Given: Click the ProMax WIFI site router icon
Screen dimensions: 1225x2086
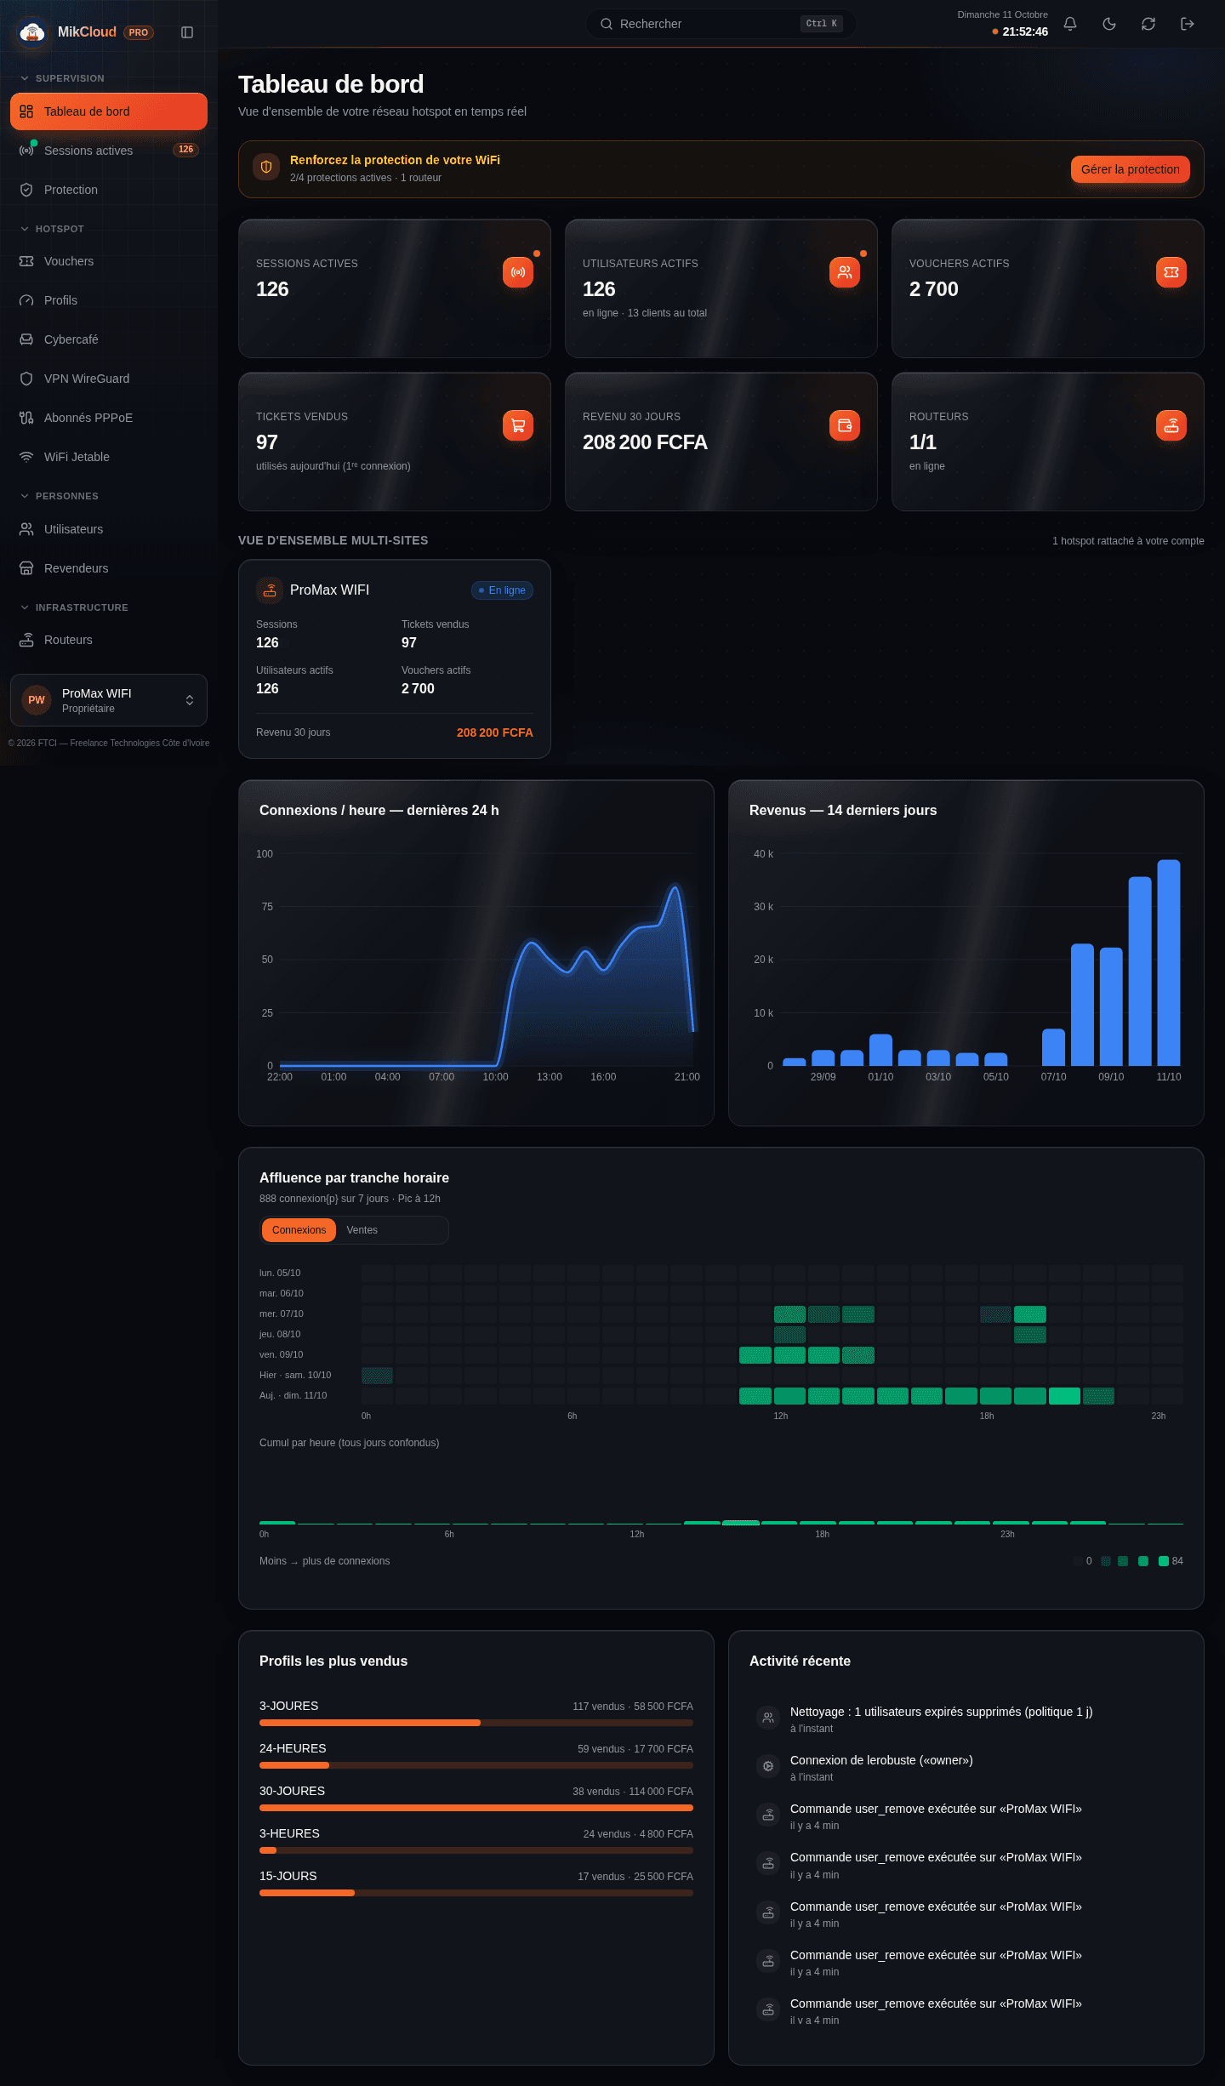Looking at the screenshot, I should pos(270,590).
